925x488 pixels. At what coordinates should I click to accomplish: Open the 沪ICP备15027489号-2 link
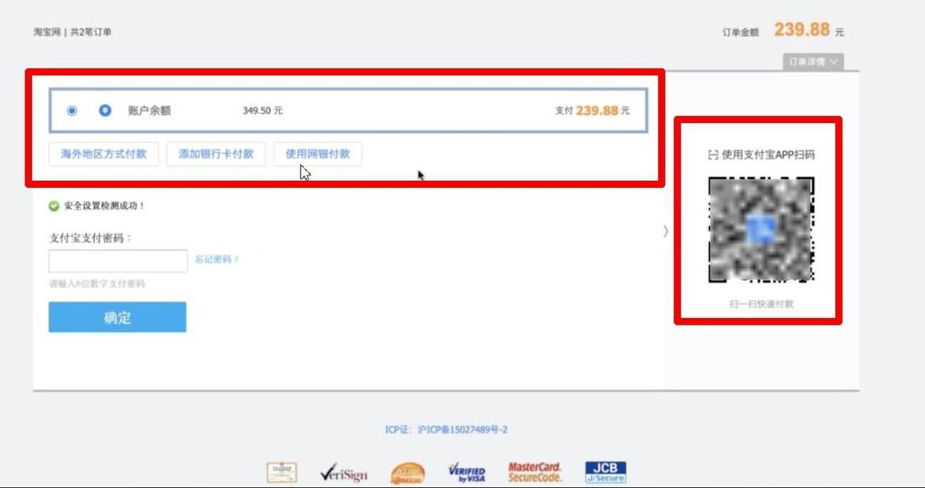(x=462, y=430)
